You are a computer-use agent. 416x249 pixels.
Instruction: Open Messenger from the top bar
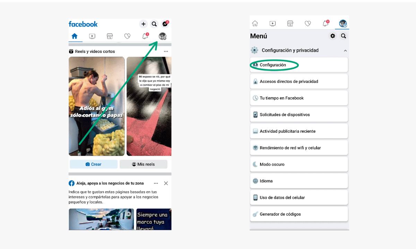165,24
